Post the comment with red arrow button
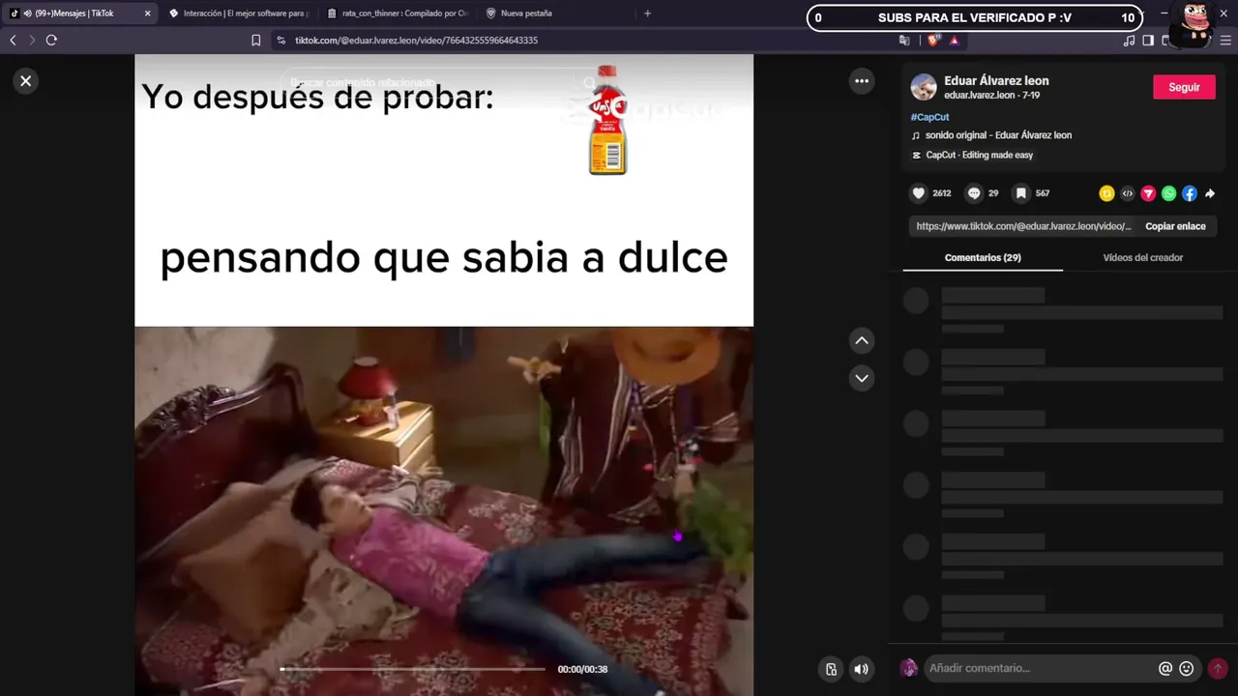Viewport: 1238px width, 696px height. point(1218,668)
